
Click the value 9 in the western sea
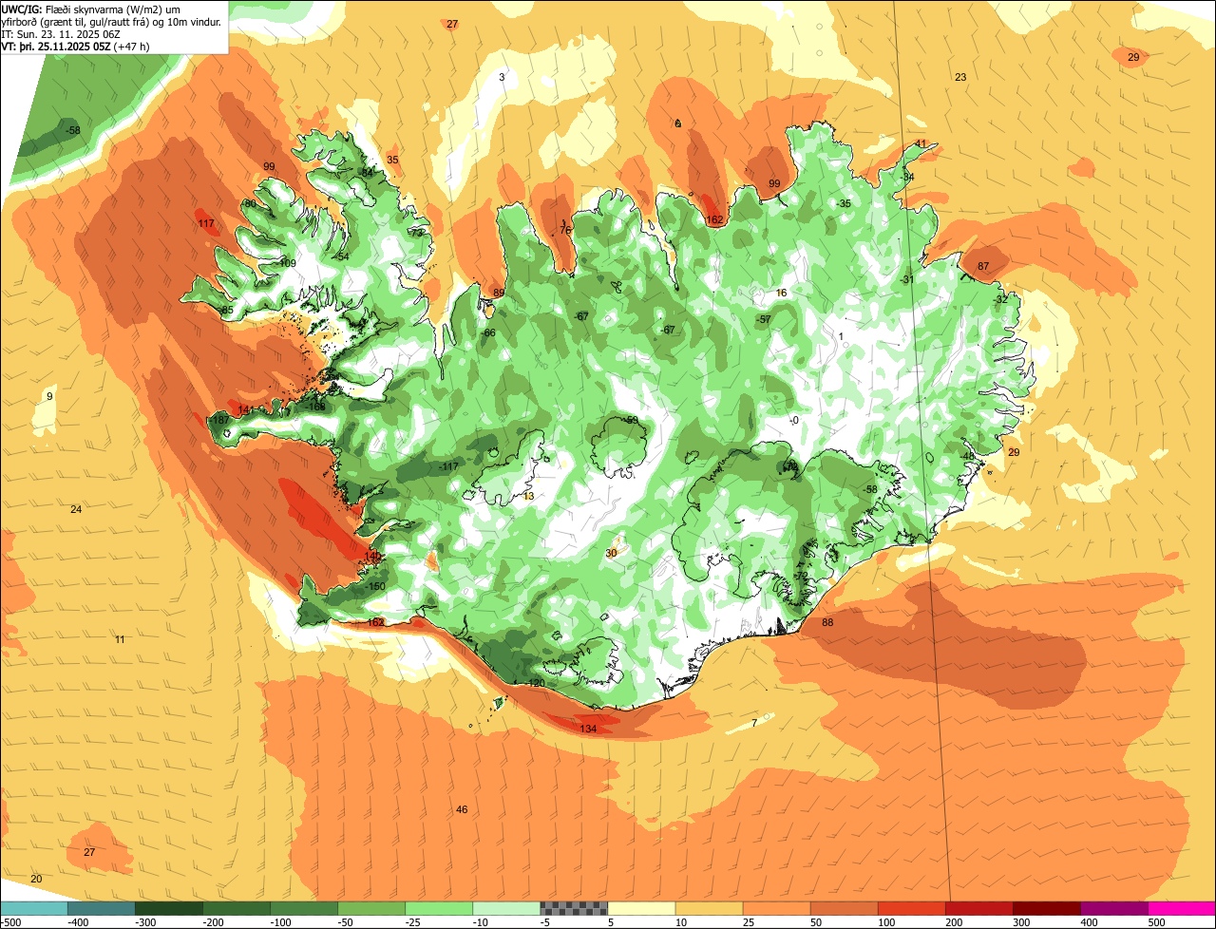(x=49, y=396)
